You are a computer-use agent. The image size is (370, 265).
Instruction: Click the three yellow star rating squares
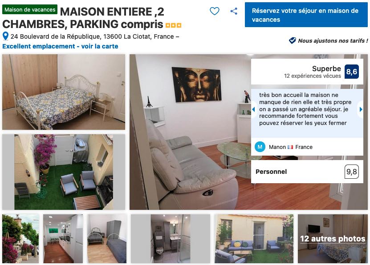click(x=174, y=25)
